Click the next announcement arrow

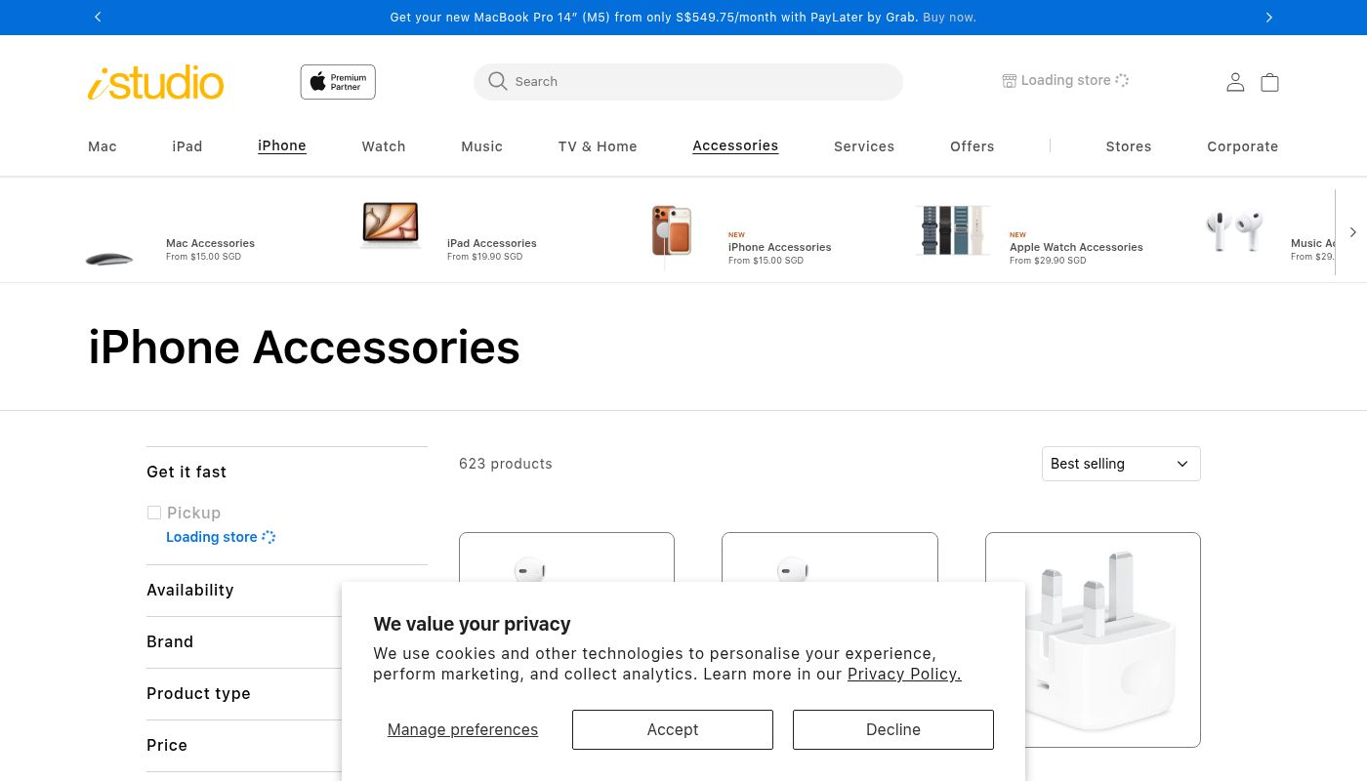point(1268,17)
